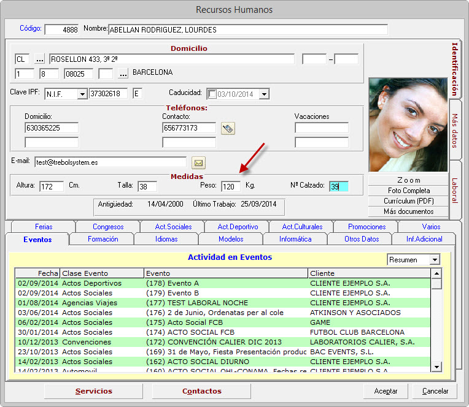Click the Clase Evento column header

coord(102,273)
